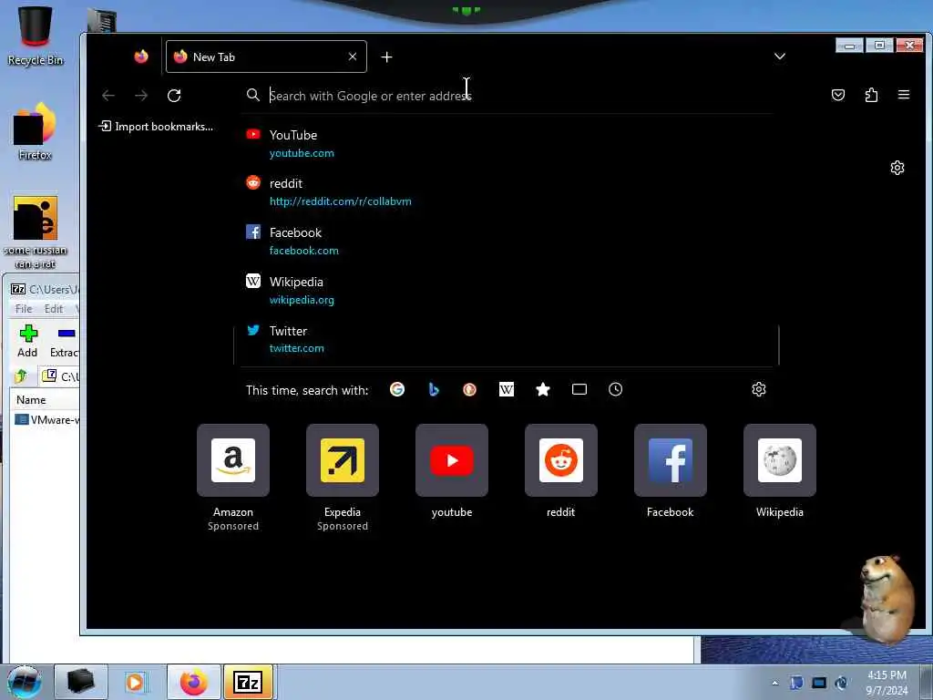Click the up folder icon in 7-Zip

[x=22, y=376]
